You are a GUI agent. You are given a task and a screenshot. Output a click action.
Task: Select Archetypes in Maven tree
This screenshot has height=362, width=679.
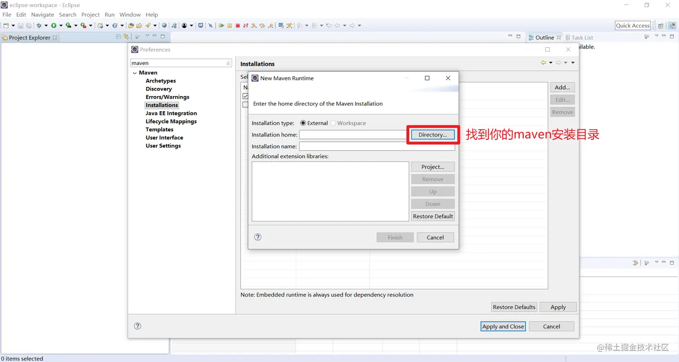click(161, 81)
